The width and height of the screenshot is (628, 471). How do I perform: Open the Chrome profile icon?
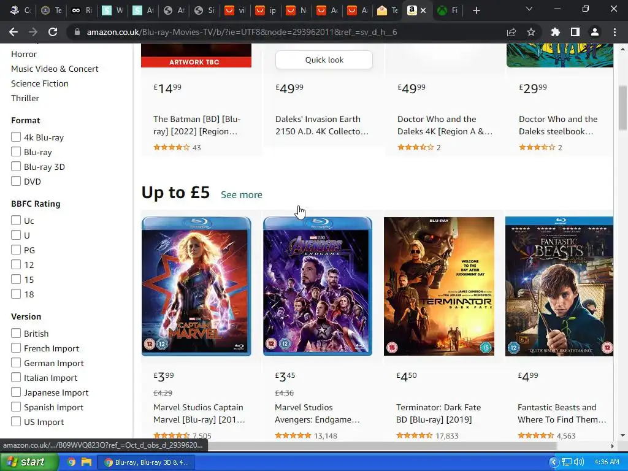(x=595, y=32)
